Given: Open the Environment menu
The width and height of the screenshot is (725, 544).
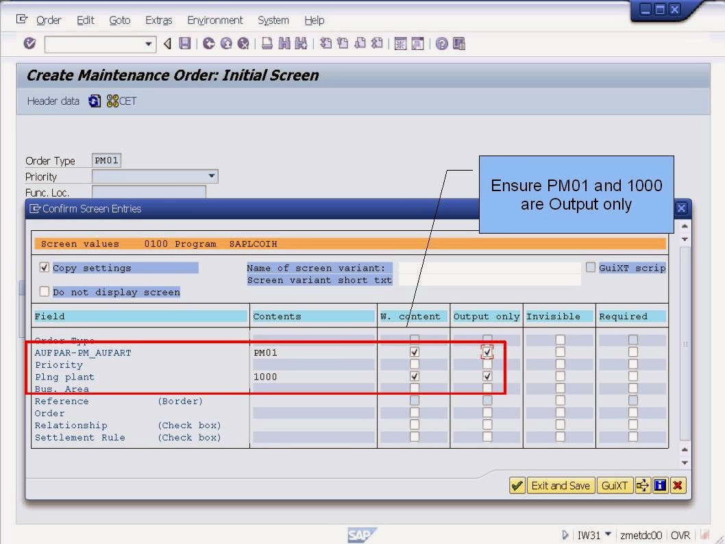Looking at the screenshot, I should pyautogui.click(x=214, y=20).
